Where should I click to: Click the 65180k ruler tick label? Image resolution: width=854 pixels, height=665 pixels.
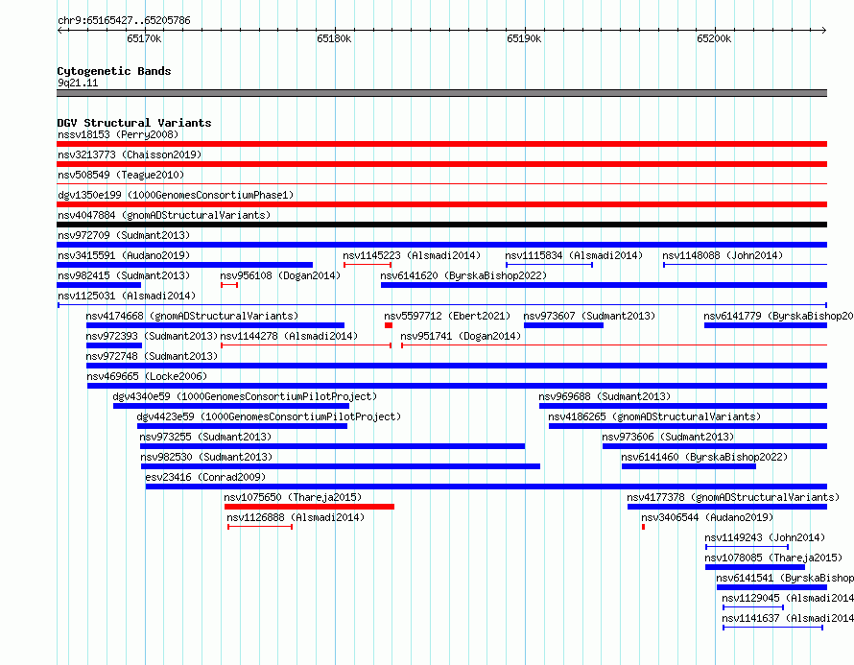335,38
